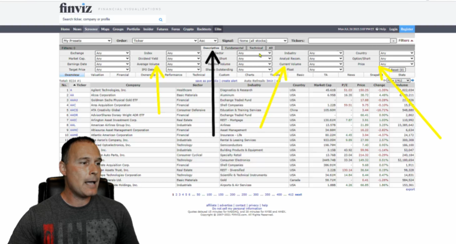Open the Asc sort direction dropdown

208,41
